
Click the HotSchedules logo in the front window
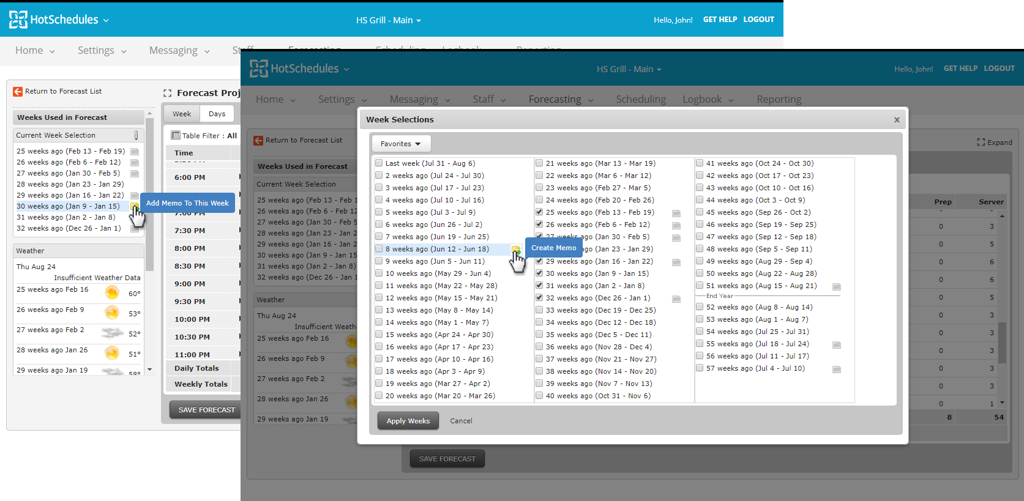(x=294, y=69)
